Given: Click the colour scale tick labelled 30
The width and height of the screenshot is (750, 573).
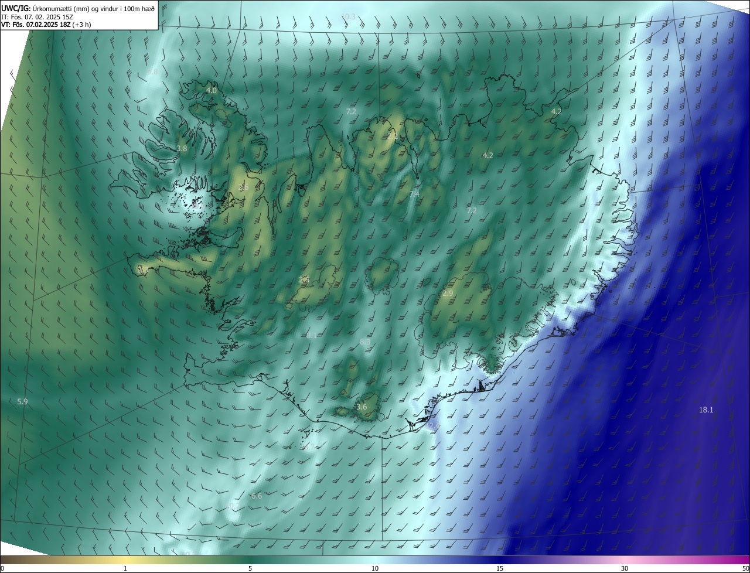Looking at the screenshot, I should [625, 568].
